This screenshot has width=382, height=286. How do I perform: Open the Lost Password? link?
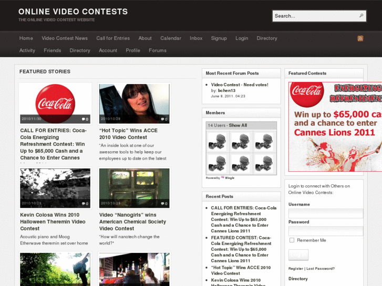(x=321, y=269)
